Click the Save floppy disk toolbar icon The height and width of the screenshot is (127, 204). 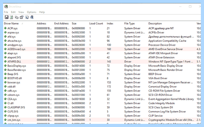(6, 17)
